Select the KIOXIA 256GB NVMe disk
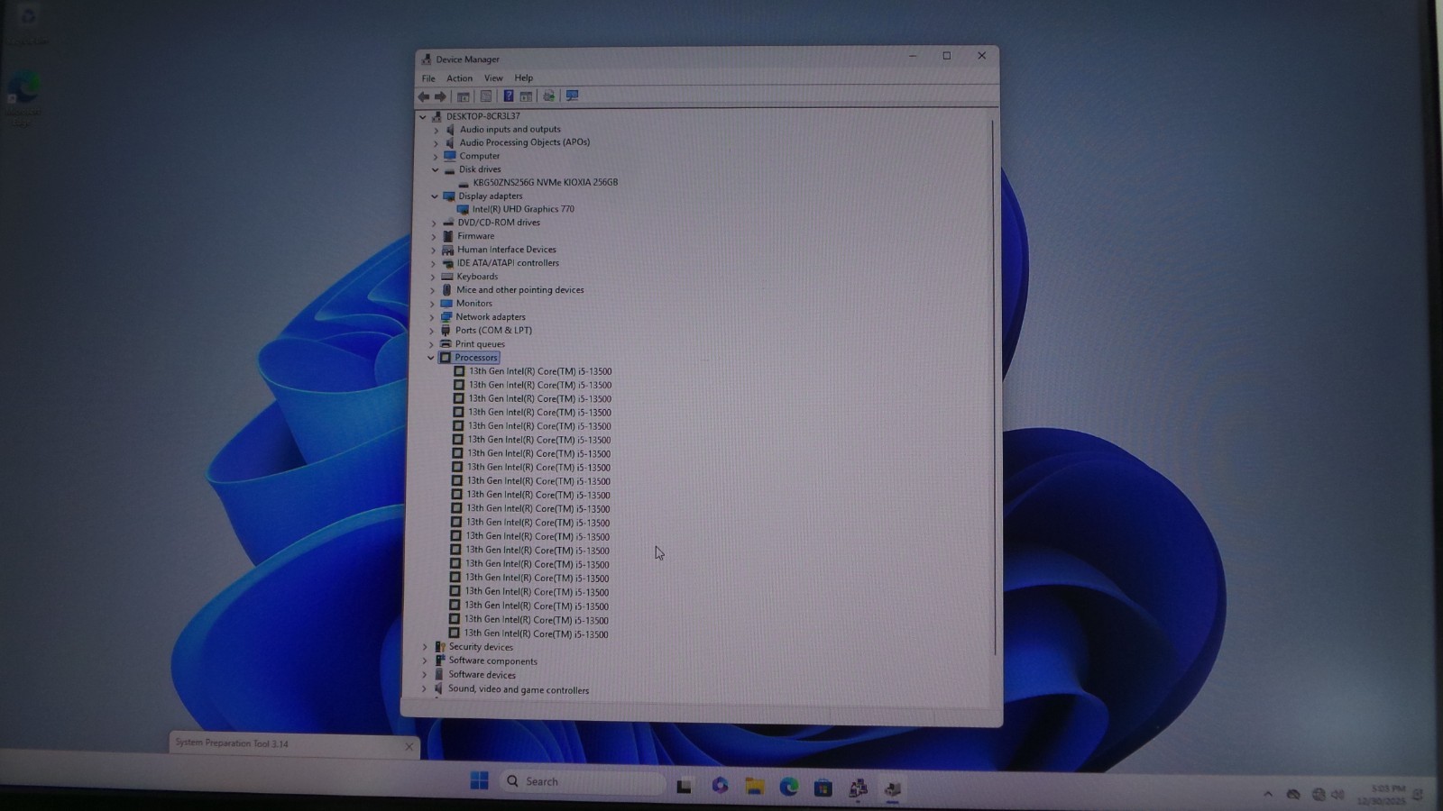1443x811 pixels. pos(545,182)
